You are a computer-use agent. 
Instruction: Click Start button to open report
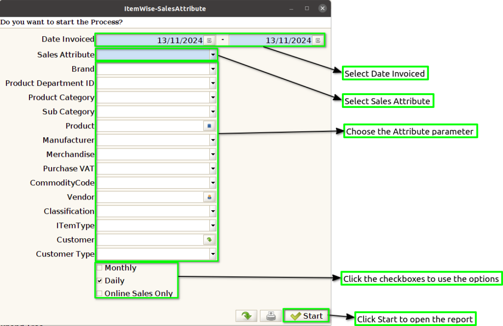point(306,316)
